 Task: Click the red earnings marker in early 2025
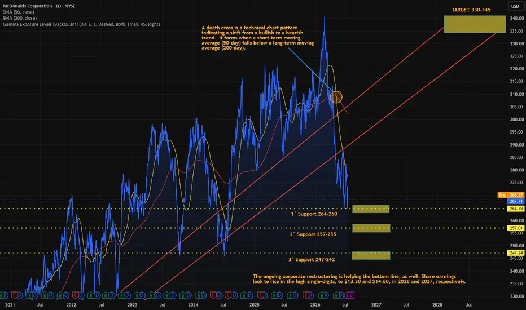[x=261, y=295]
